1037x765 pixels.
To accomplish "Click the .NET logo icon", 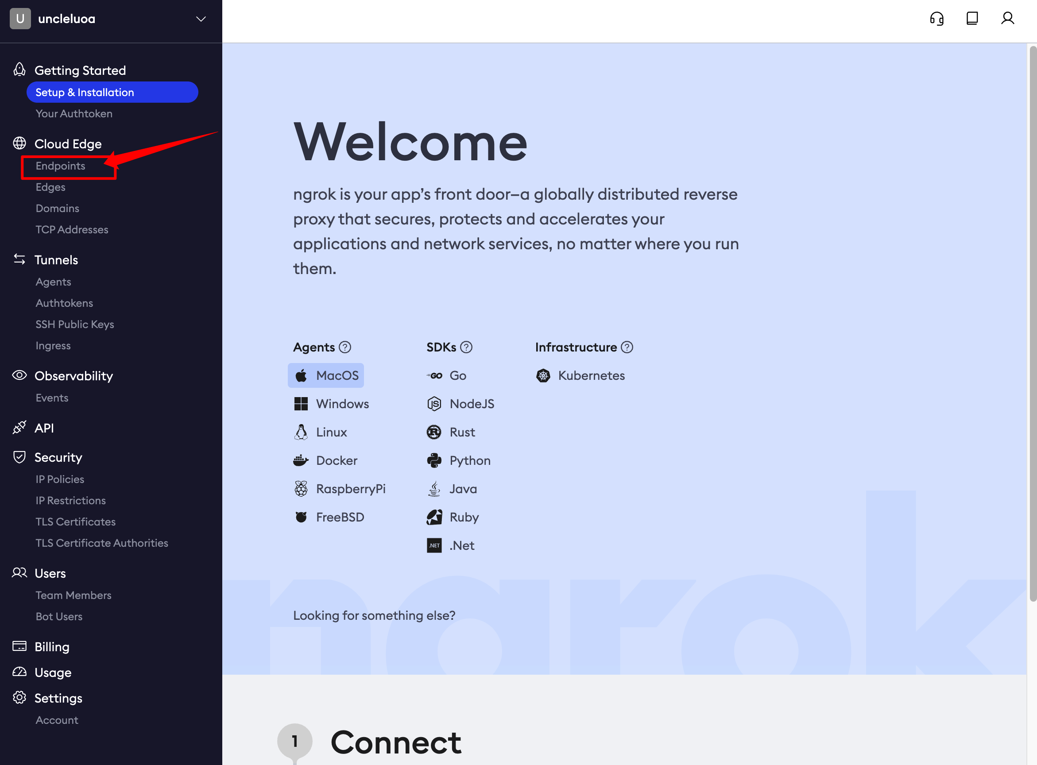I will (x=434, y=545).
